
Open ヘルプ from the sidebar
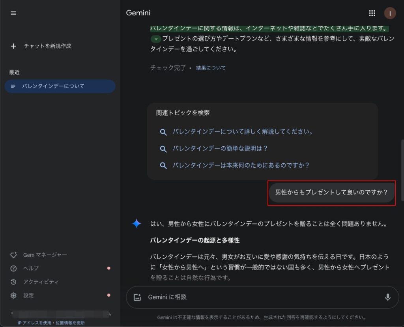pos(31,269)
